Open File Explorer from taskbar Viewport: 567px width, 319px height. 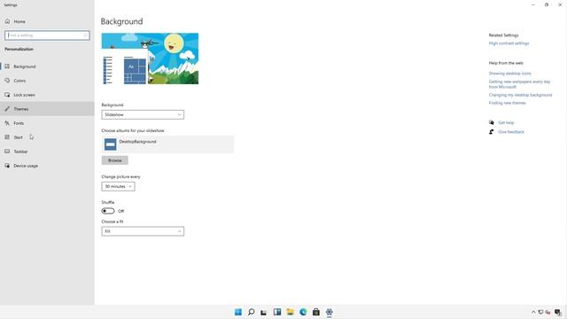coord(290,312)
